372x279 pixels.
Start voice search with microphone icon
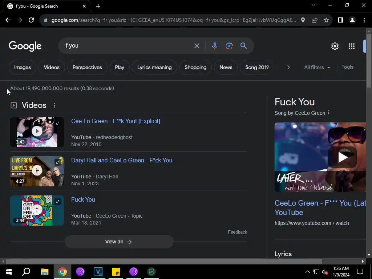214,46
